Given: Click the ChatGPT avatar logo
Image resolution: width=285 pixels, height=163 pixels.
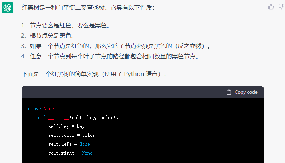Looking at the screenshot, I should point(7,8).
